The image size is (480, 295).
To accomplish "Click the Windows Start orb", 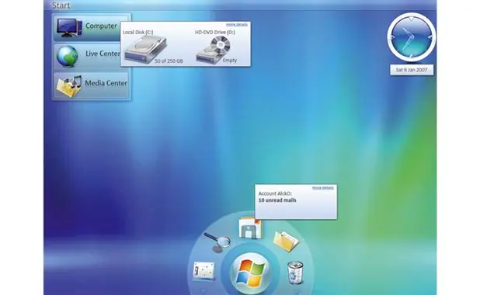I will 251,272.
